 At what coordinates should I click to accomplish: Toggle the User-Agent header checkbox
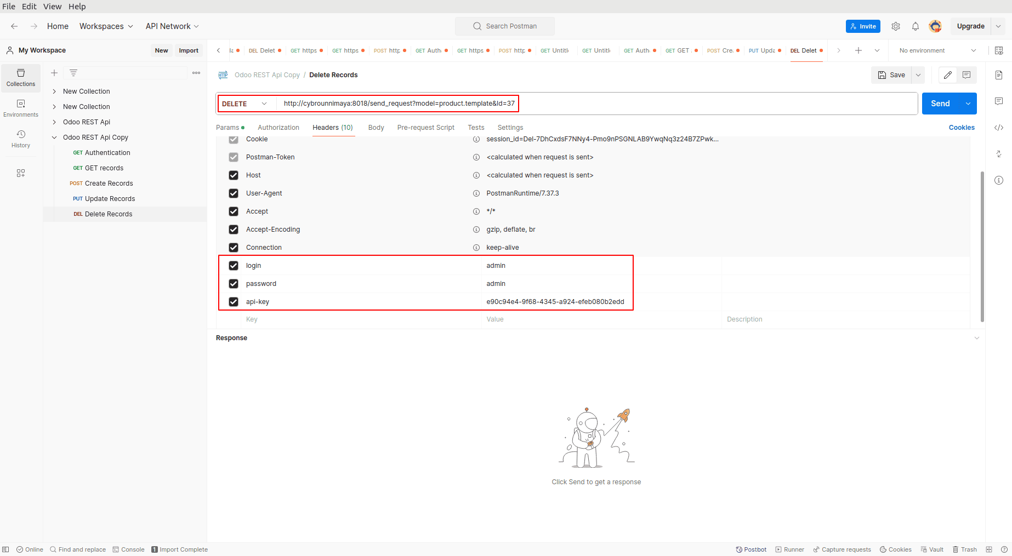coord(234,193)
